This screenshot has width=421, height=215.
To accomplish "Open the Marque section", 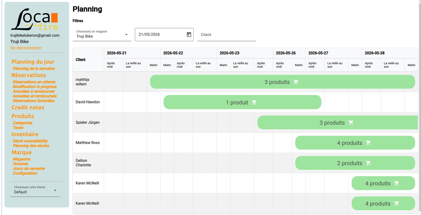I will click(x=22, y=152).
